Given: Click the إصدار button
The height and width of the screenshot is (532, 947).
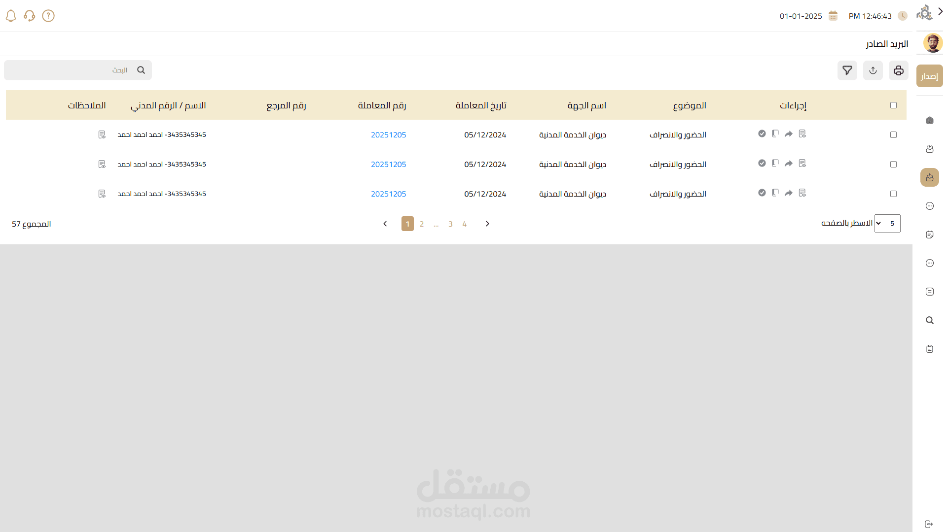Looking at the screenshot, I should pos(929,76).
